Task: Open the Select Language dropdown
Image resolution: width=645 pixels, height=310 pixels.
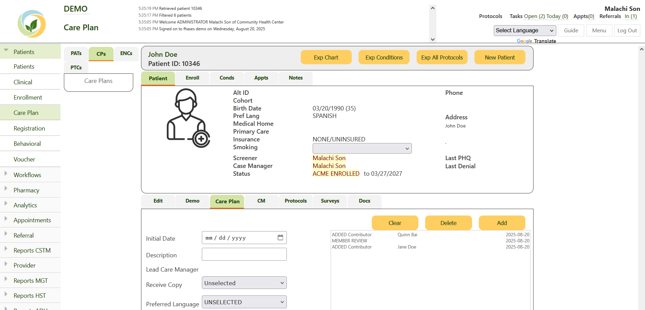Action: click(x=524, y=31)
